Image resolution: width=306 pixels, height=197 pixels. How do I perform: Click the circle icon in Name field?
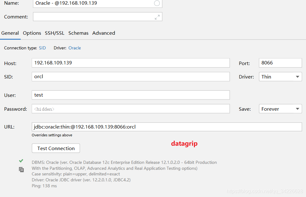pos(157,3)
